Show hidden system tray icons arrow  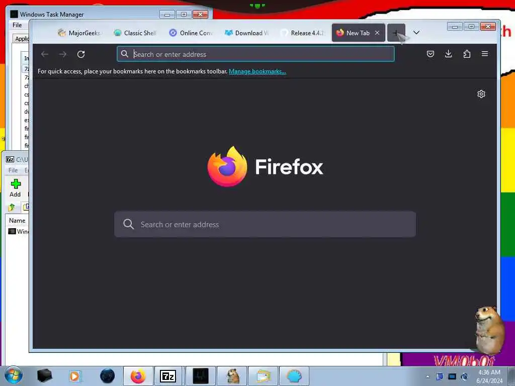click(x=427, y=376)
